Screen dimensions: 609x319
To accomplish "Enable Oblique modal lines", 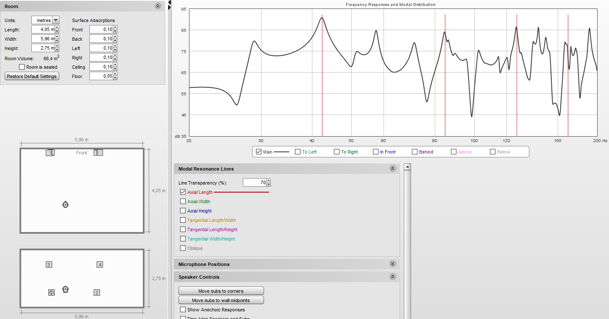I will [183, 248].
